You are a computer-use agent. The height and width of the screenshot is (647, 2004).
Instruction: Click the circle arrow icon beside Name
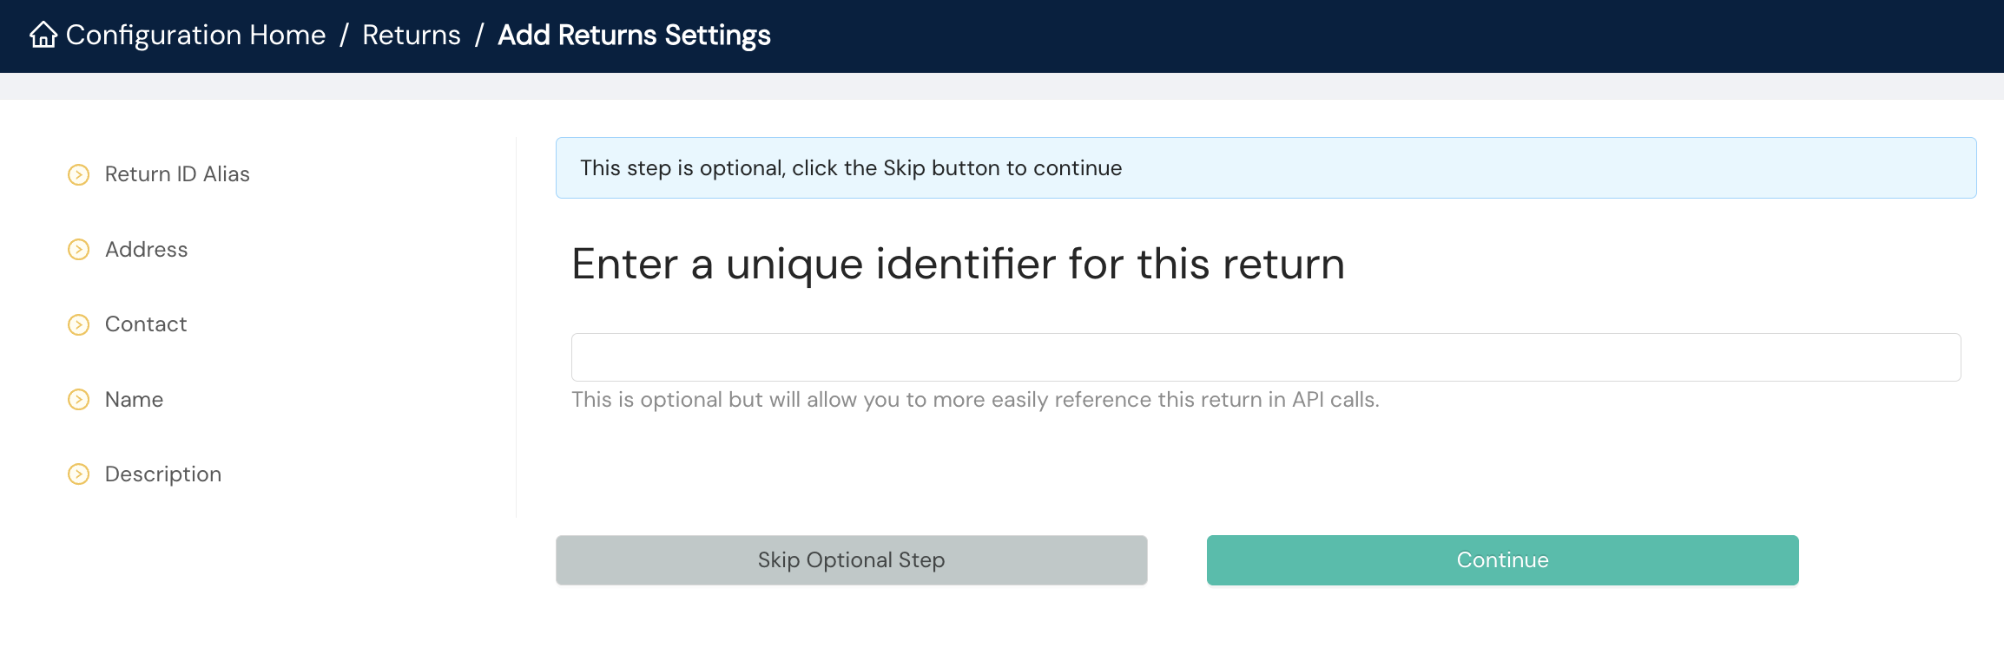pyautogui.click(x=79, y=400)
